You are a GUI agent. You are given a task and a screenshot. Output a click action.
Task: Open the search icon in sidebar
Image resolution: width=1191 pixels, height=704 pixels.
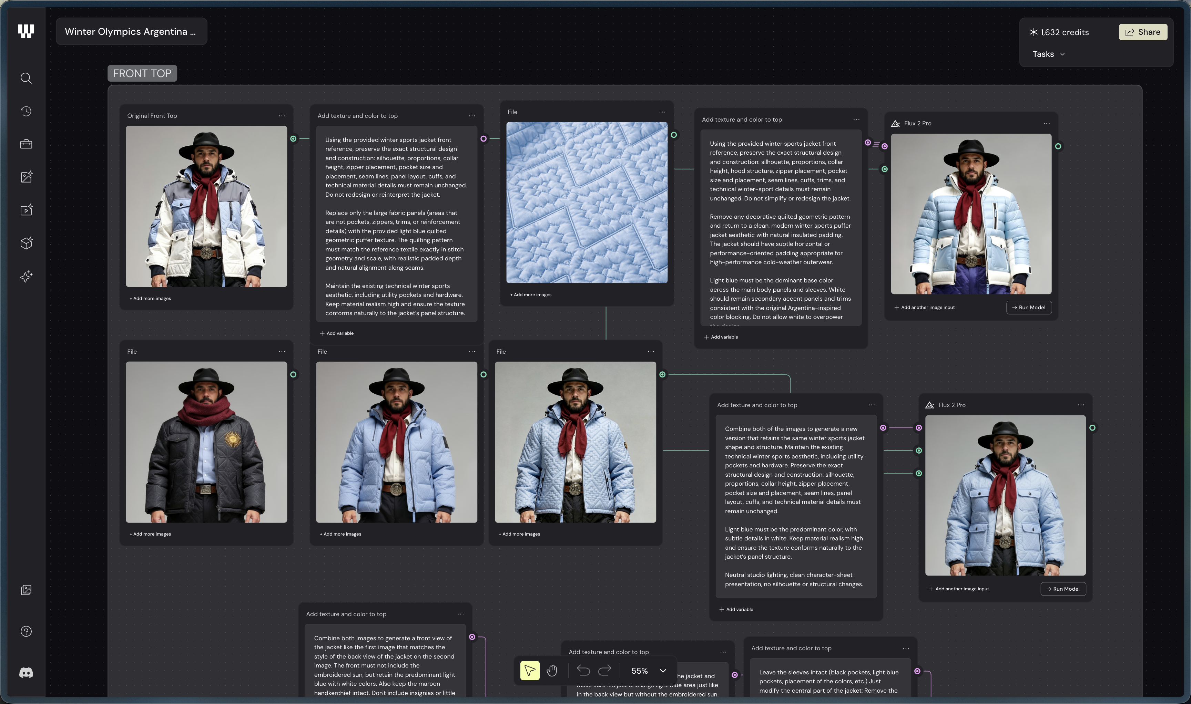click(x=26, y=78)
